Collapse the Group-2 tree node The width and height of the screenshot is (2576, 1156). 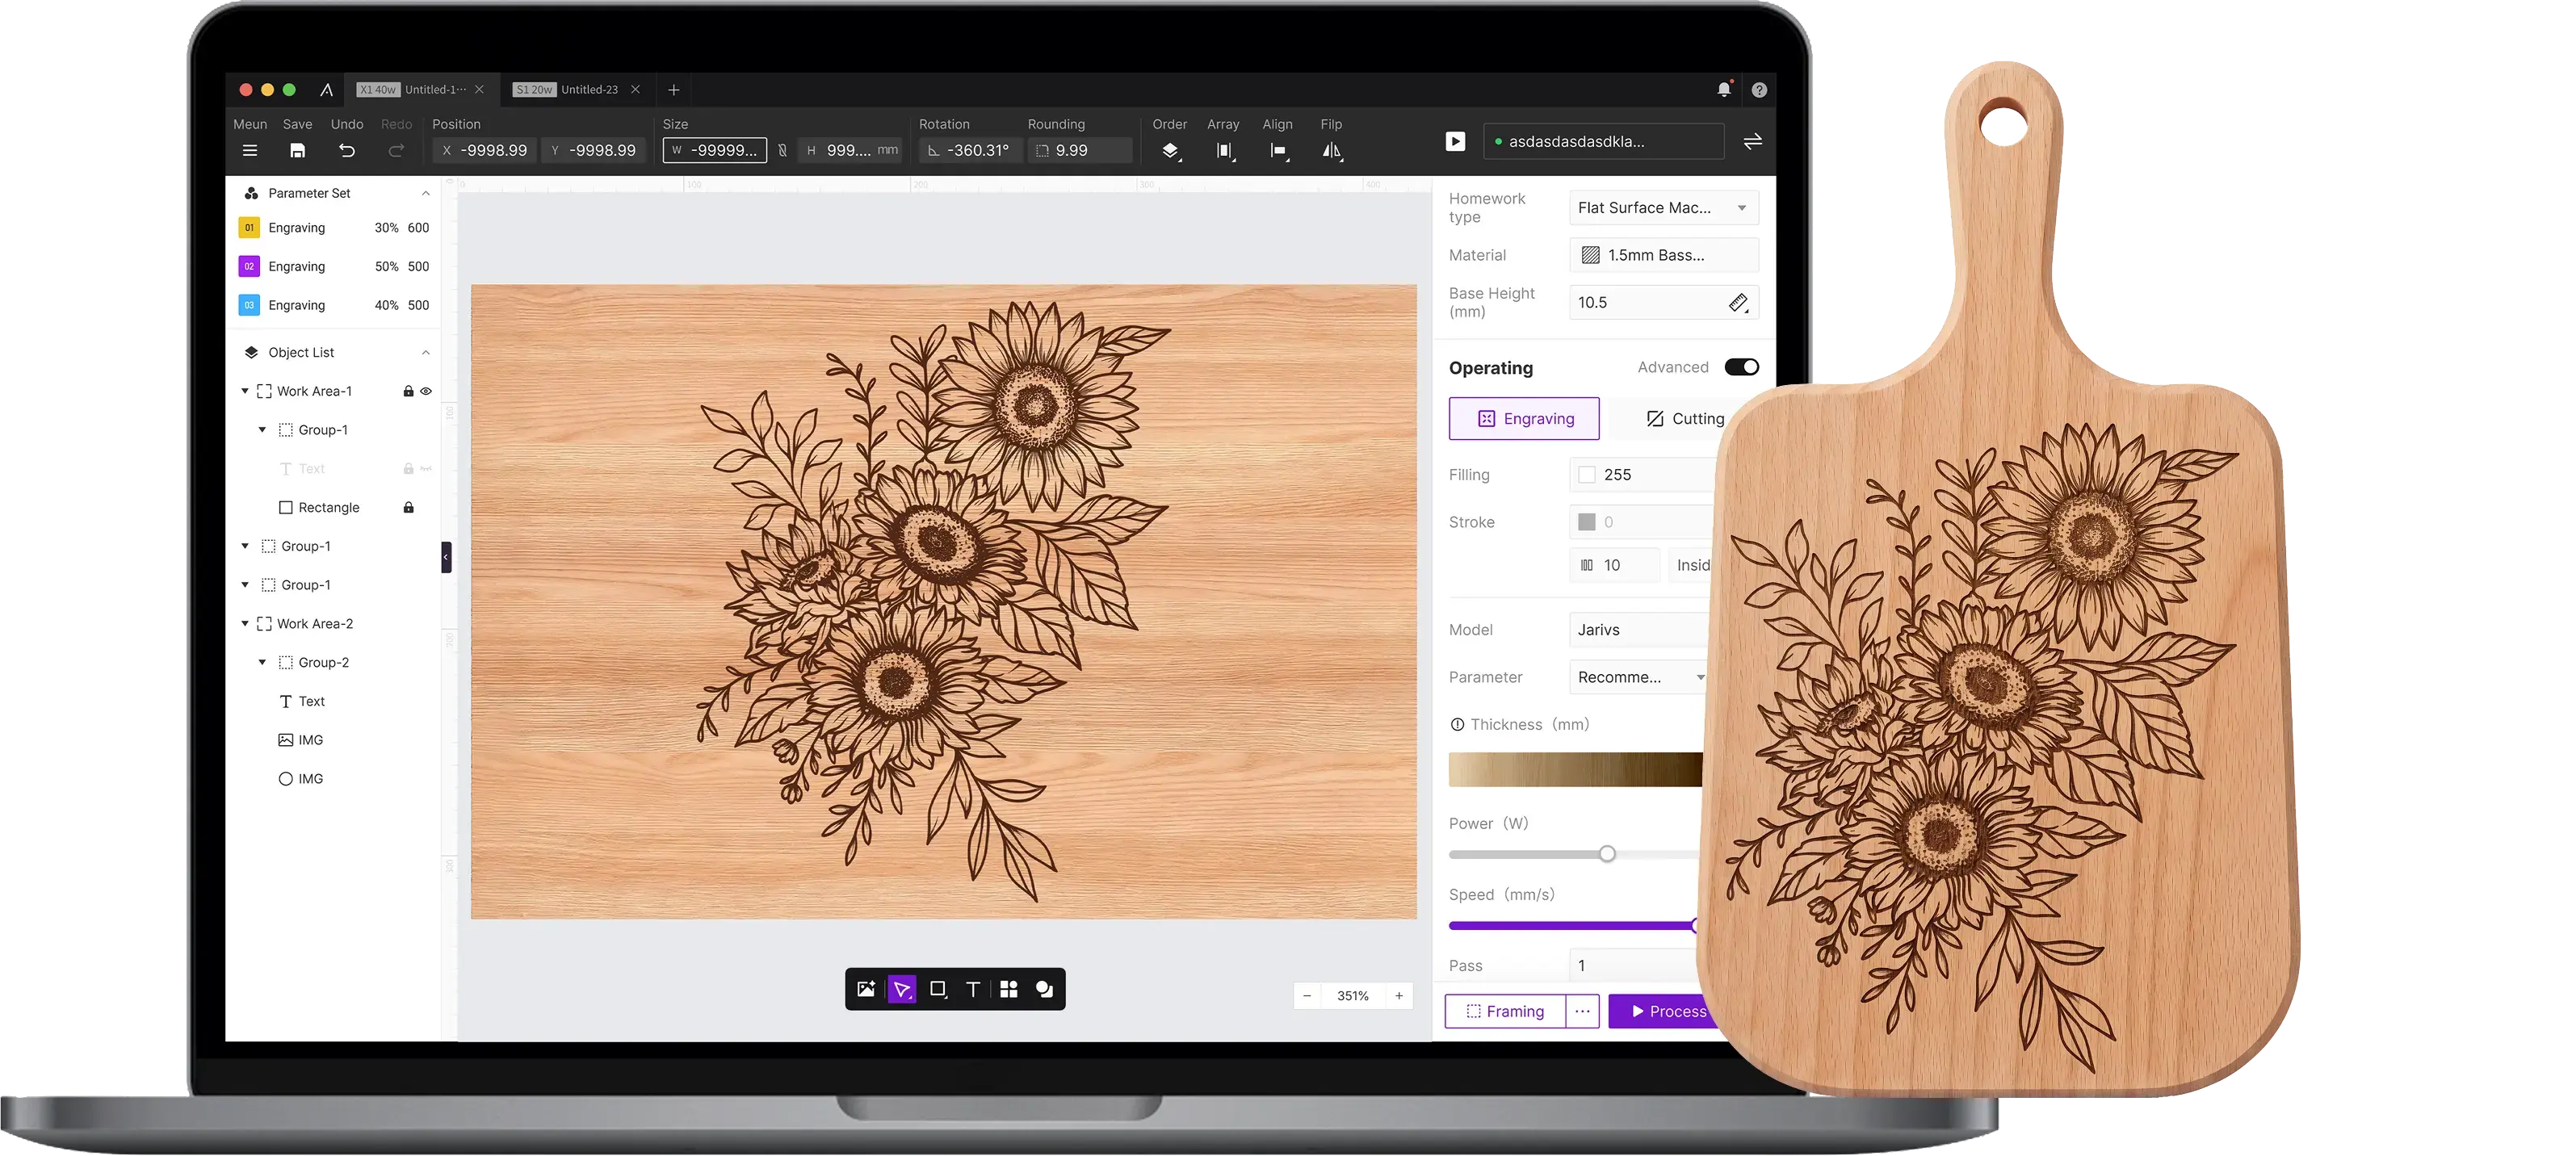pos(262,662)
